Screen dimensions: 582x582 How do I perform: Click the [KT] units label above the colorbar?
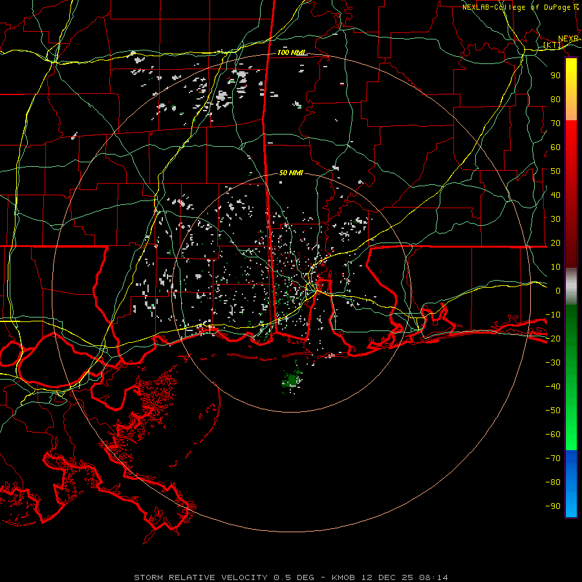tap(553, 45)
